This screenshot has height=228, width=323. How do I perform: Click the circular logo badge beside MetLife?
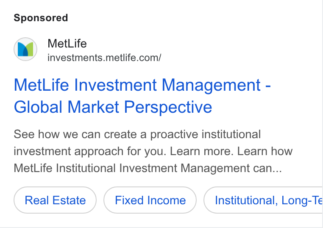pos(25,49)
